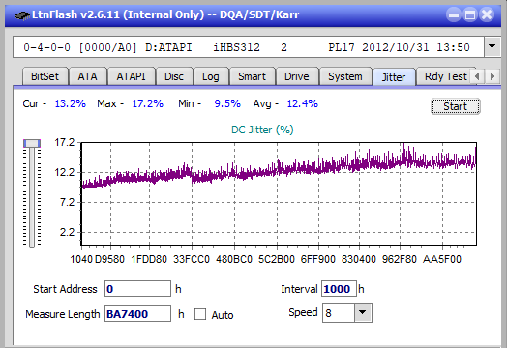The width and height of the screenshot is (507, 348).
Task: Click the Measure Length field BA7400
Action: 137,314
